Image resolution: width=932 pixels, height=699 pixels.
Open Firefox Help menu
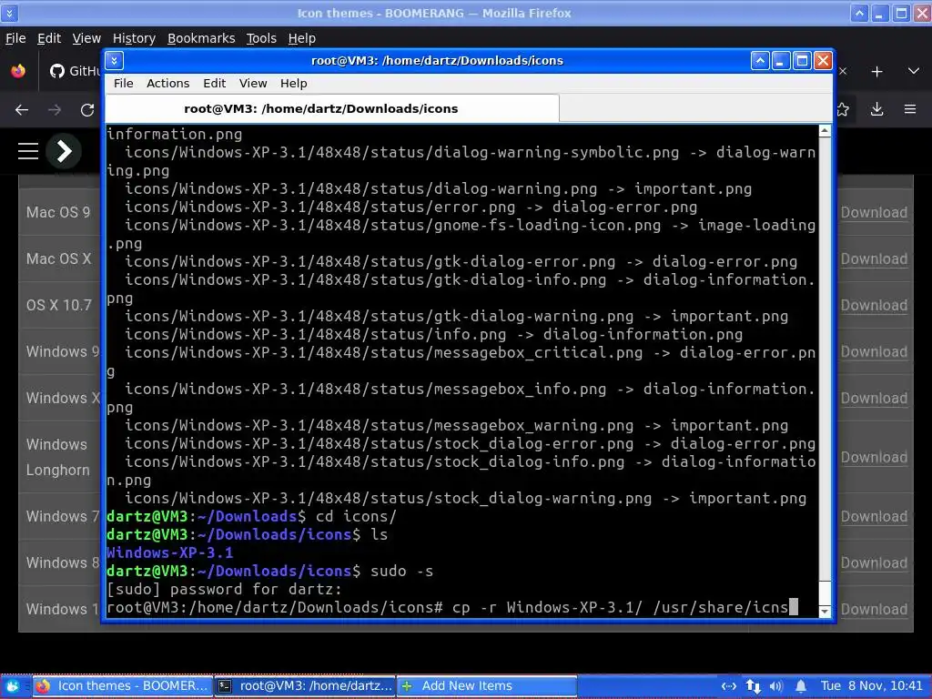click(x=301, y=38)
